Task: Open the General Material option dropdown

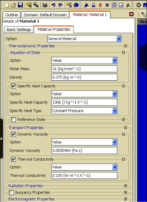Action: (119, 39)
